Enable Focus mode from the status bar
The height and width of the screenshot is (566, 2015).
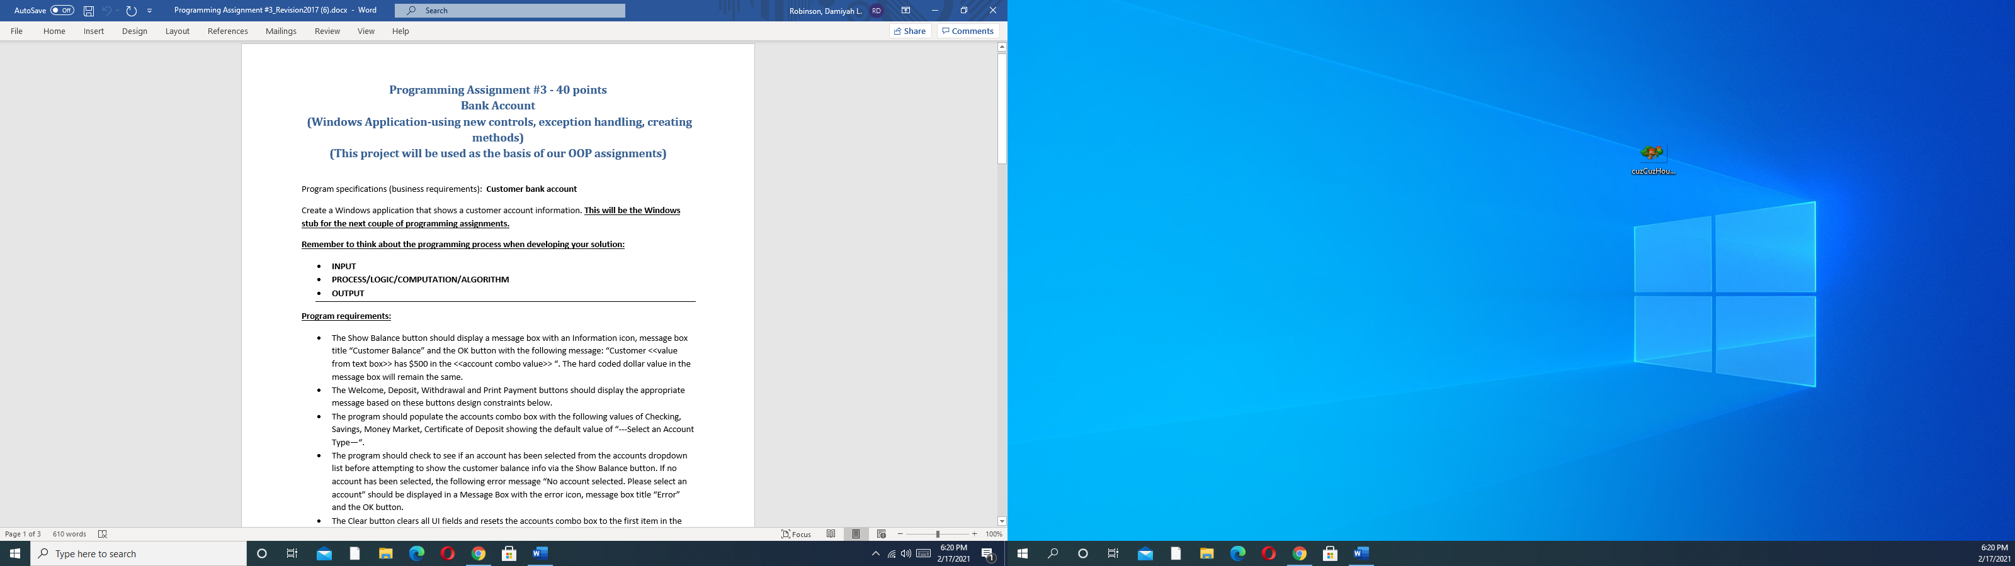(795, 534)
